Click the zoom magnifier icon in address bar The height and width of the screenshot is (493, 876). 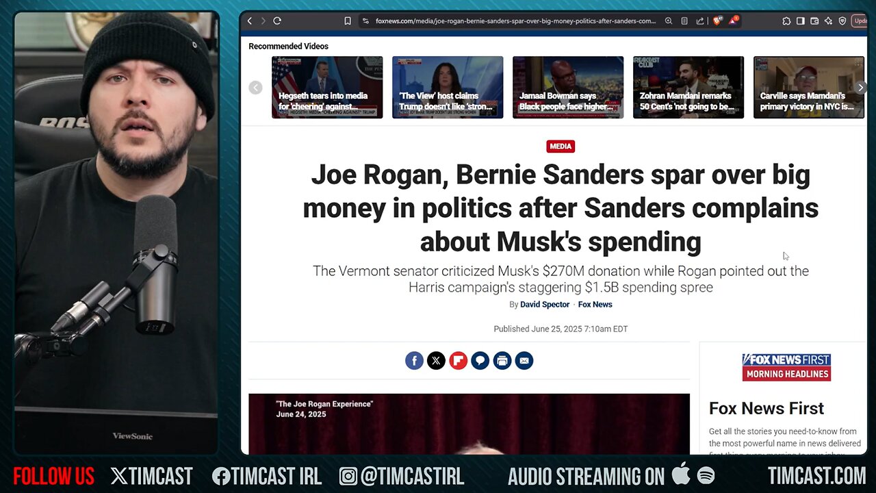pos(669,21)
